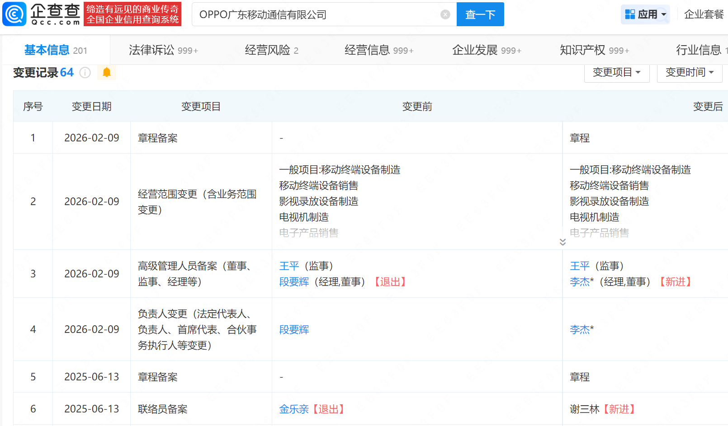Expand the truncated 经营范围 change details
The width and height of the screenshot is (728, 426).
pyautogui.click(x=563, y=242)
